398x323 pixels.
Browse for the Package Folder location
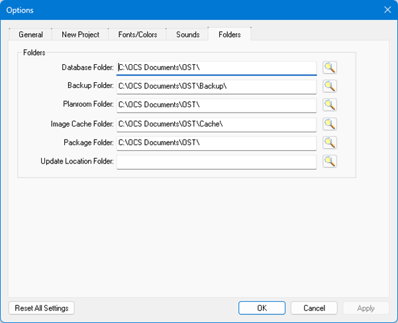(330, 142)
